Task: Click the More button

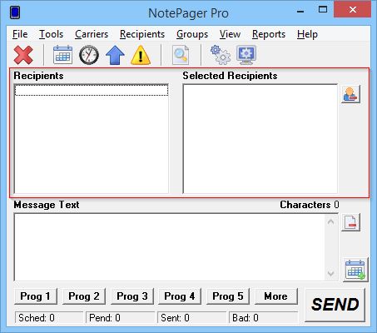Action: [275, 296]
